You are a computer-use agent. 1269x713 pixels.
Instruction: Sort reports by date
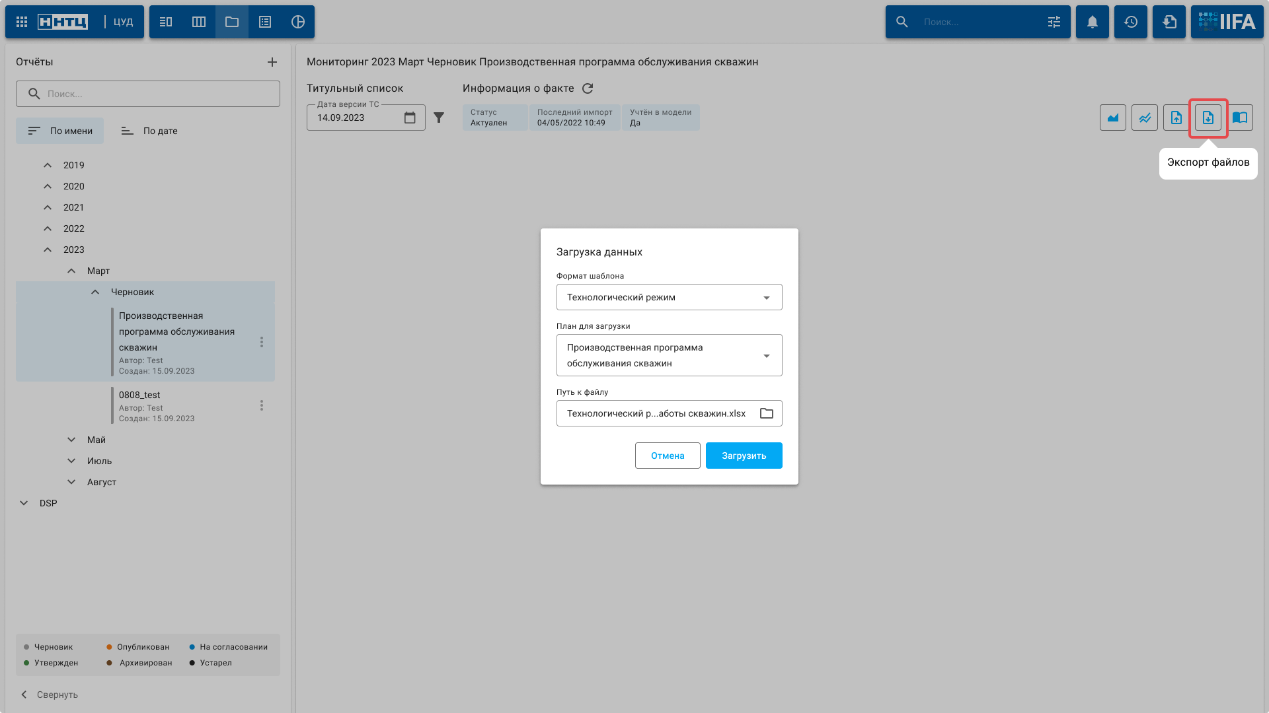[x=149, y=131]
